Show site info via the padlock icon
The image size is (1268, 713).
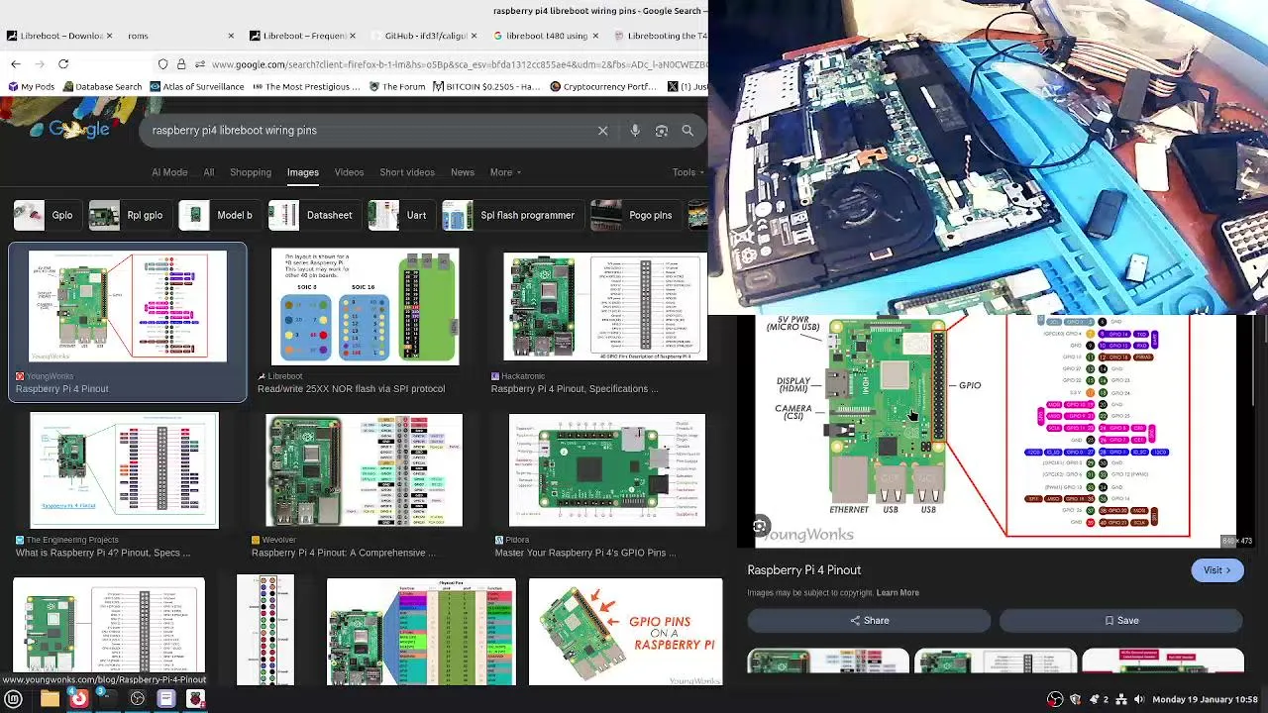pyautogui.click(x=181, y=64)
